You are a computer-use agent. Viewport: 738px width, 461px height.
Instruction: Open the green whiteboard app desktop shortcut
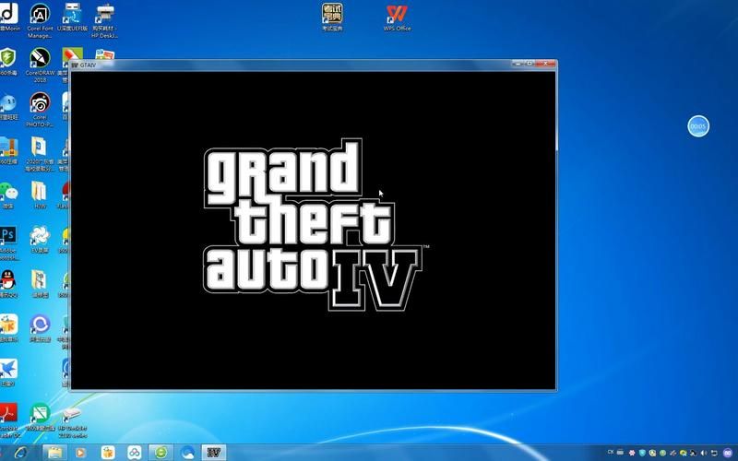coord(40,418)
